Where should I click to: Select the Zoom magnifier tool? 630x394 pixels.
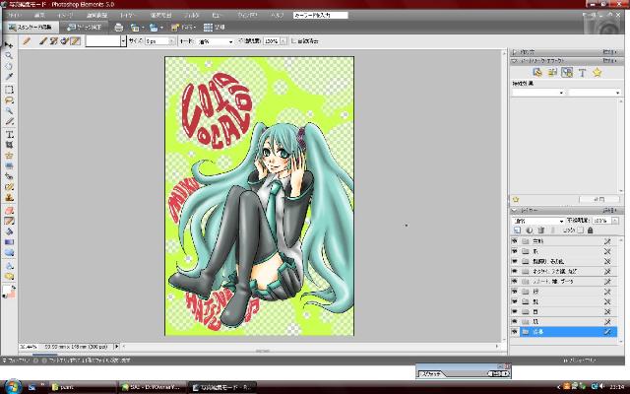coord(9,56)
